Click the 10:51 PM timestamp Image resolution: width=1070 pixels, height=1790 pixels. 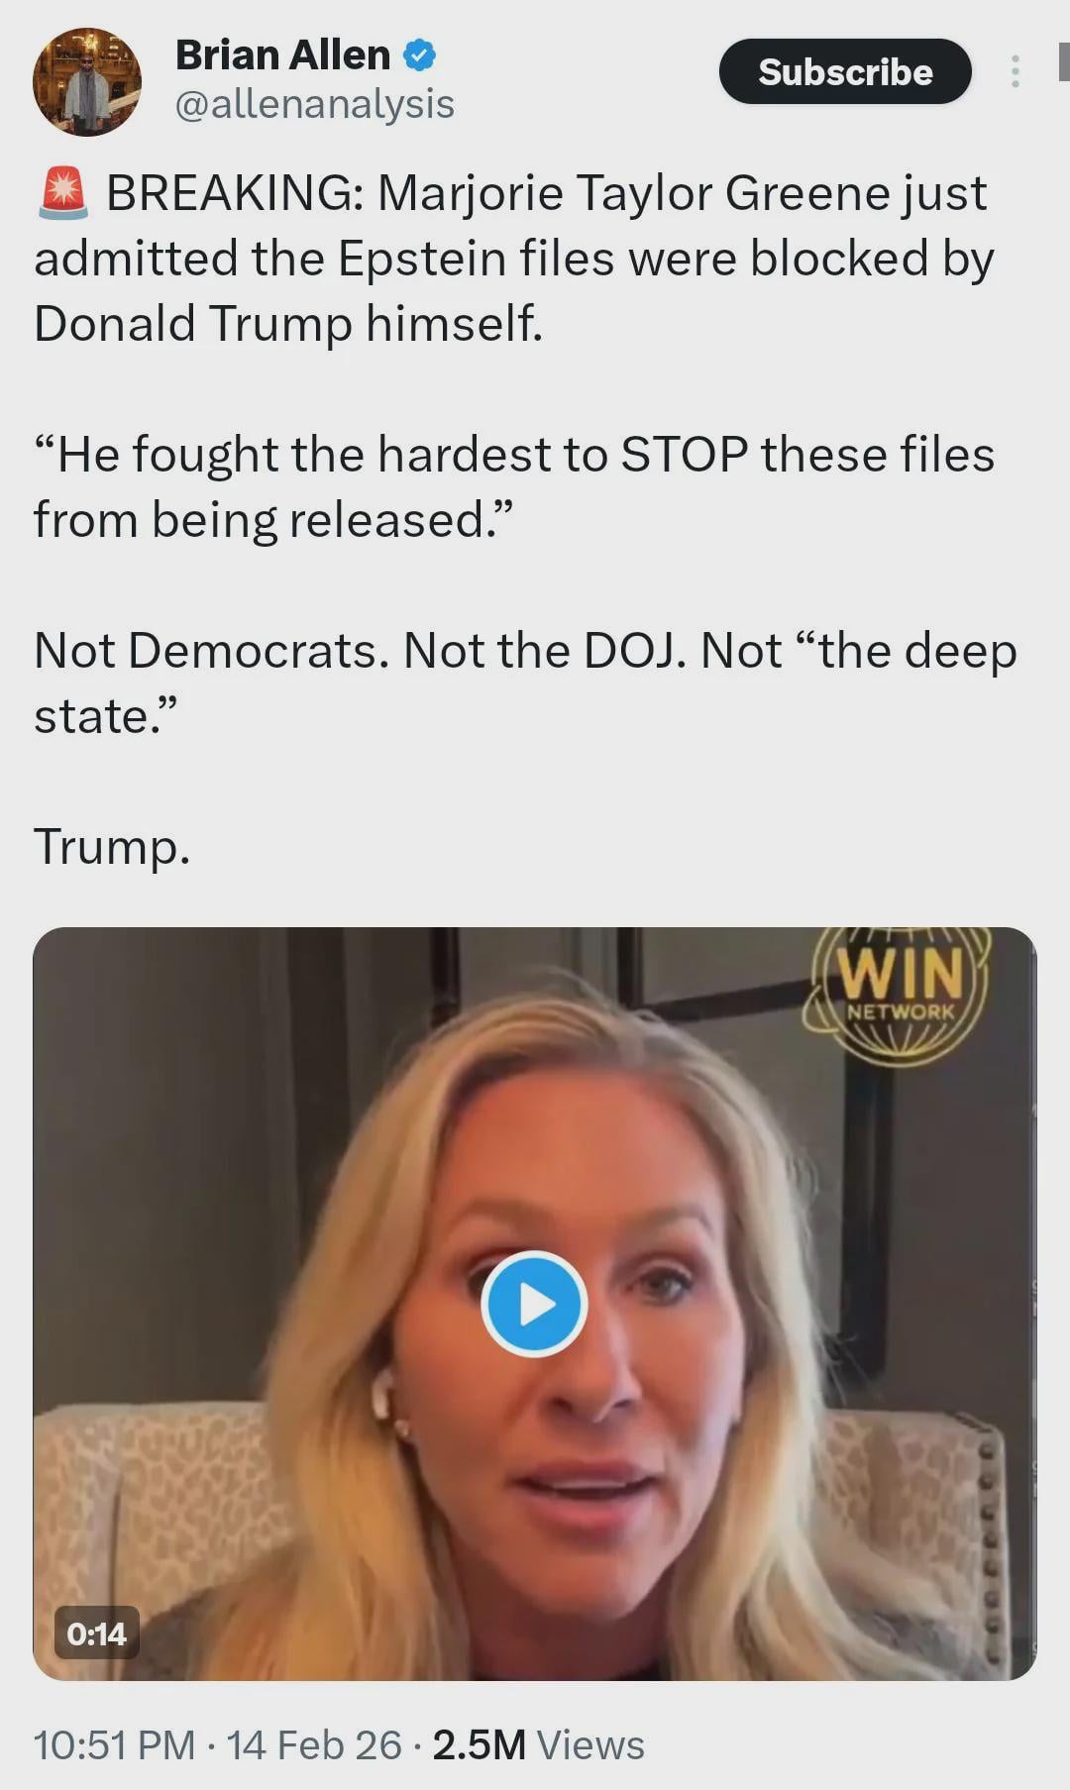(x=114, y=1744)
